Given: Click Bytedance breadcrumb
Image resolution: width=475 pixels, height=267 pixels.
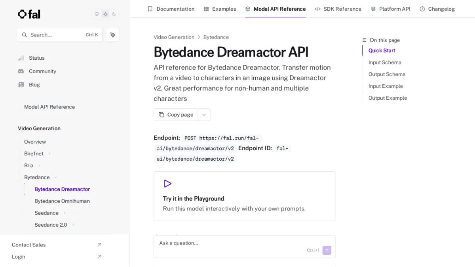Looking at the screenshot, I should coord(216,37).
